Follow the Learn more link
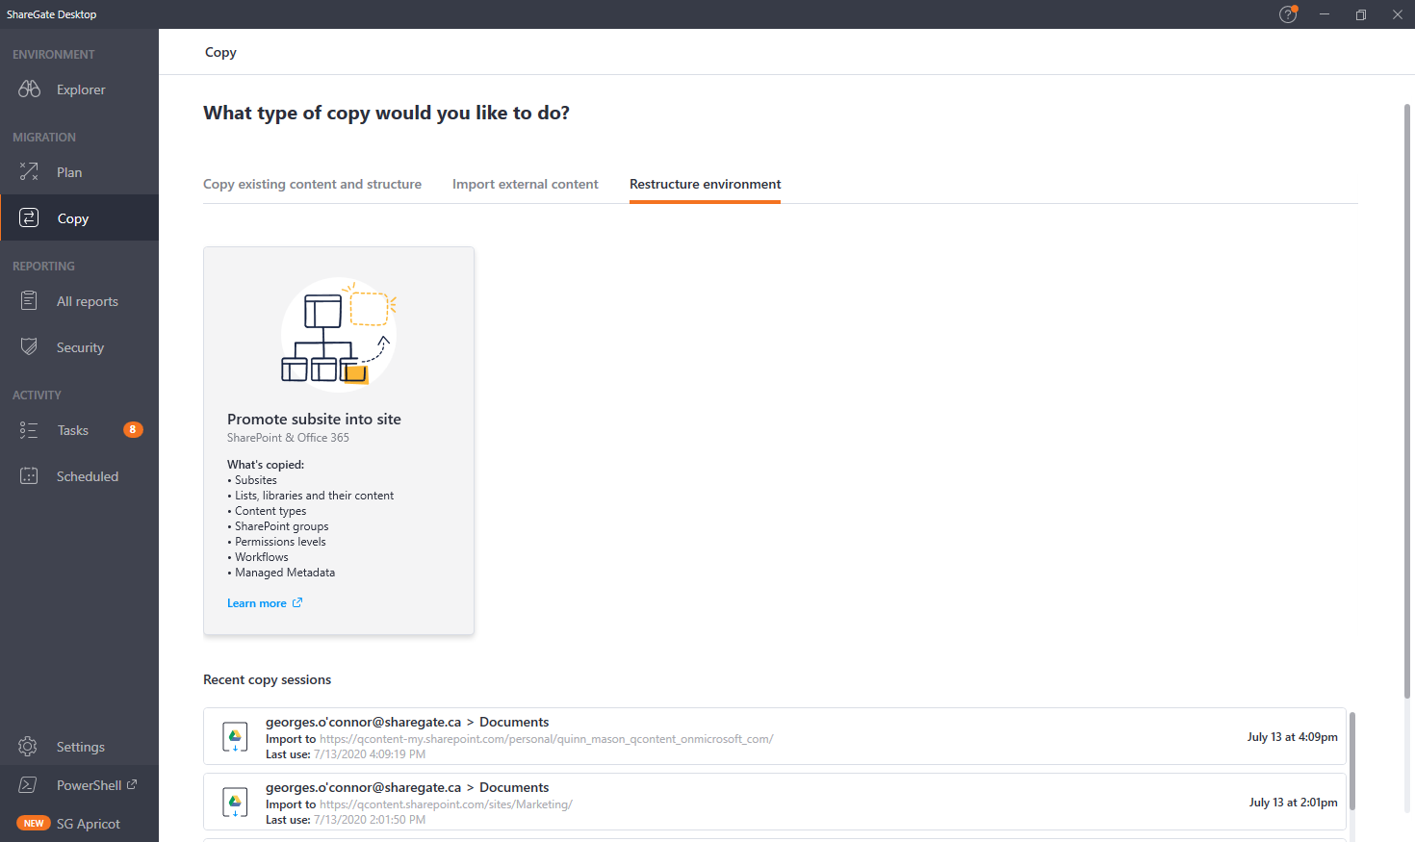 [257, 603]
